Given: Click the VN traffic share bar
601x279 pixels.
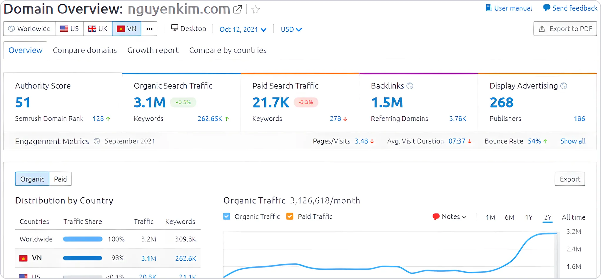Looking at the screenshot, I should pos(83,258).
